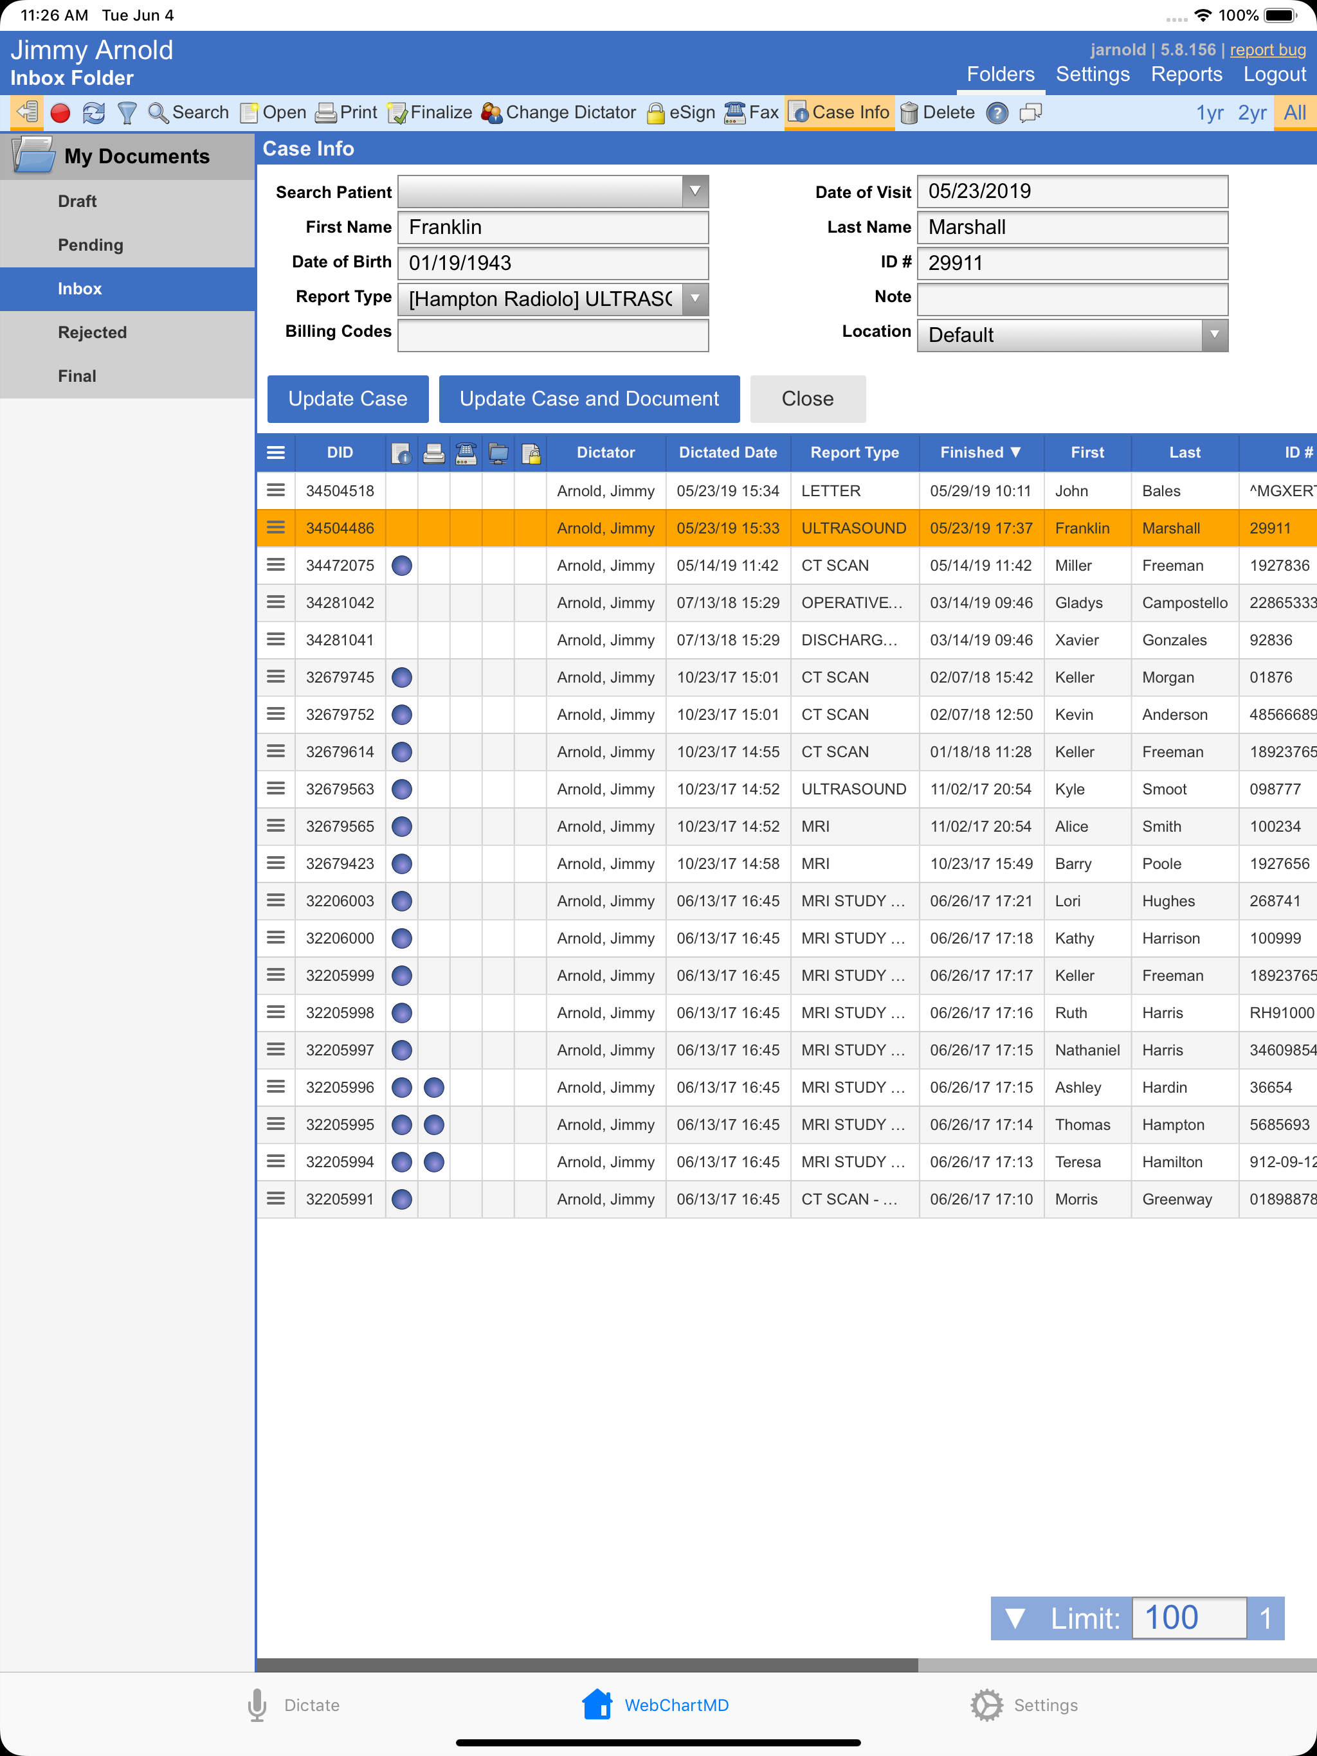The image size is (1317, 1756).
Task: Select the row with DID 32679563
Action: 786,789
